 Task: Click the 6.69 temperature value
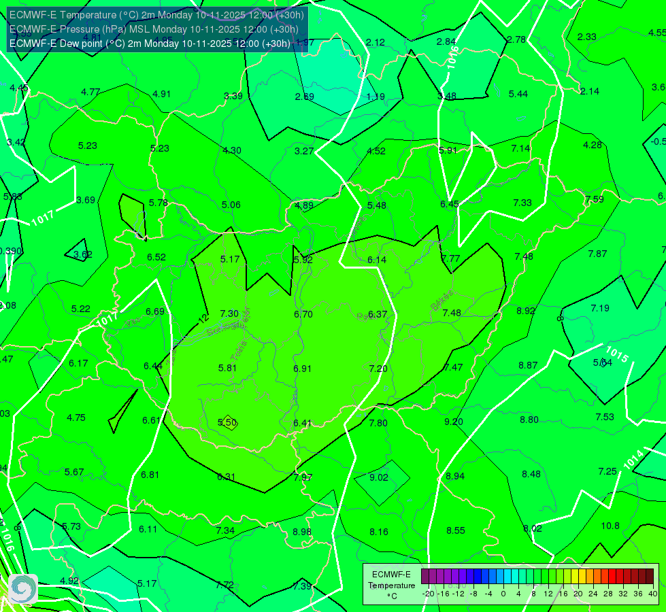coord(155,311)
